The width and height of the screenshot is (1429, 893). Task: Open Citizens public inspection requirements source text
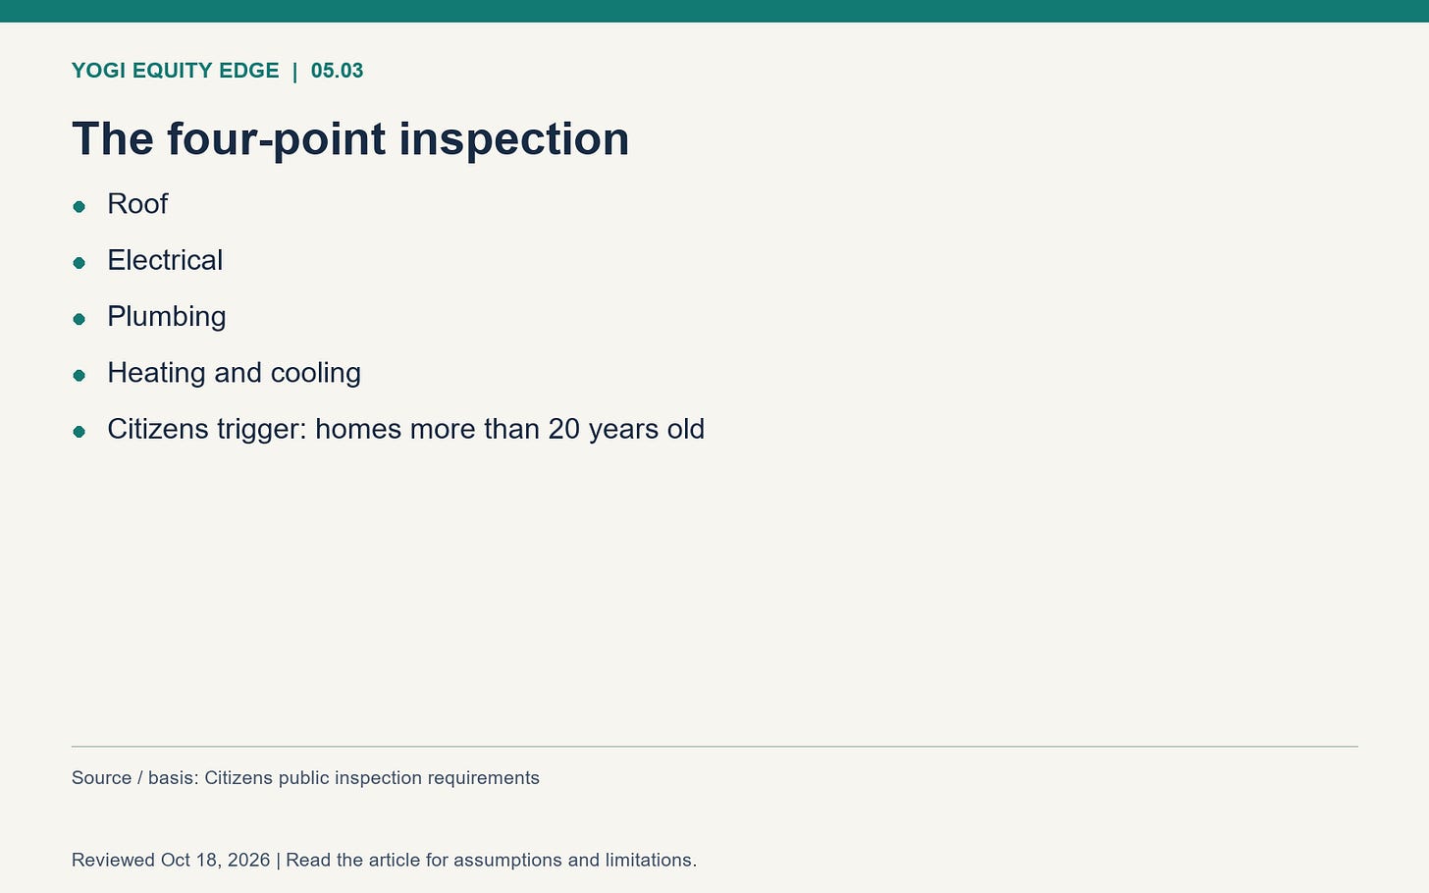pyautogui.click(x=372, y=778)
